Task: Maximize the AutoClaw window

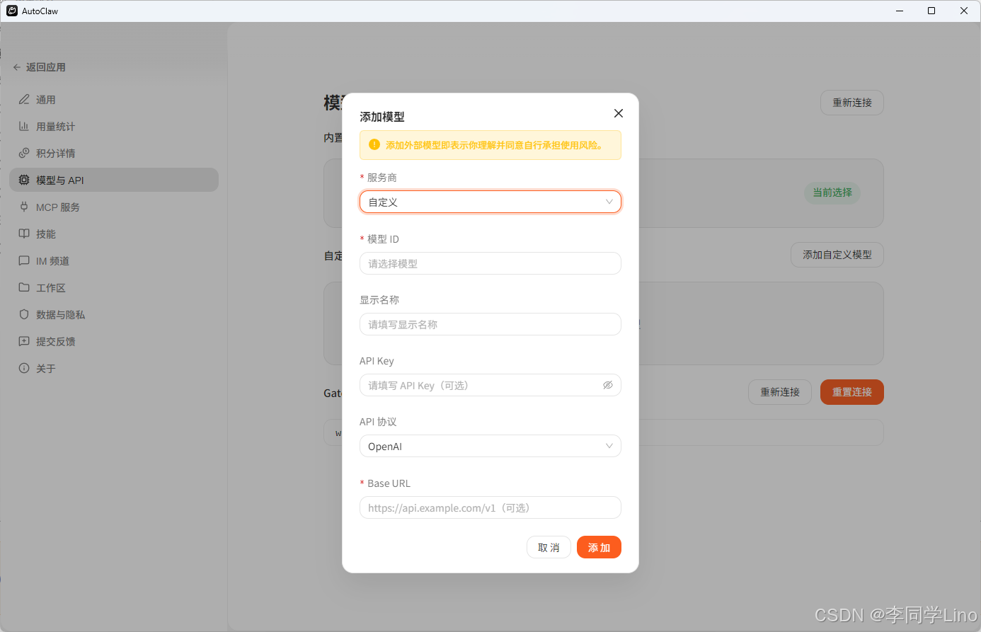Action: click(931, 11)
